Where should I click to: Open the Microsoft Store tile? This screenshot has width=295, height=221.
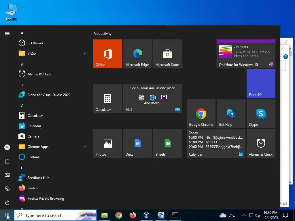[x=168, y=54]
